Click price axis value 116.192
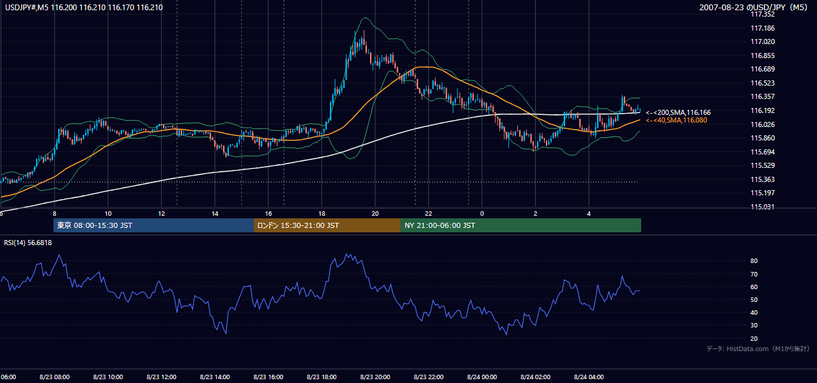This screenshot has height=383, width=817. (761, 110)
